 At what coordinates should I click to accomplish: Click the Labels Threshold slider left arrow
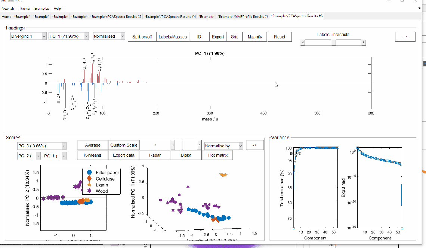[303, 43]
